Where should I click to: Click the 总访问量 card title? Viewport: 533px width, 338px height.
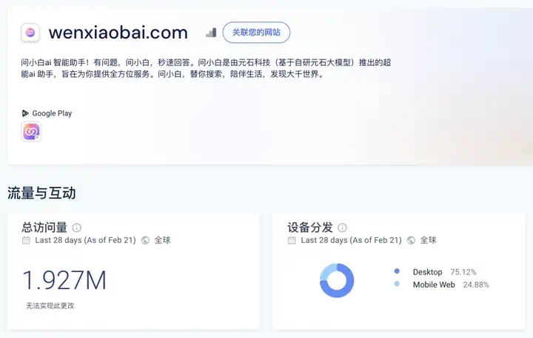44,227
